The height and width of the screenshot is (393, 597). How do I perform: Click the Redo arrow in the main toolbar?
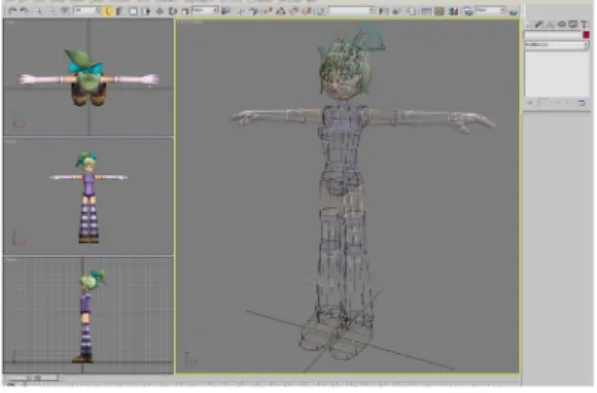click(x=24, y=11)
